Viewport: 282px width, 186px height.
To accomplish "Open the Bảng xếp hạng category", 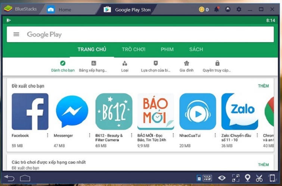I will (x=93, y=66).
